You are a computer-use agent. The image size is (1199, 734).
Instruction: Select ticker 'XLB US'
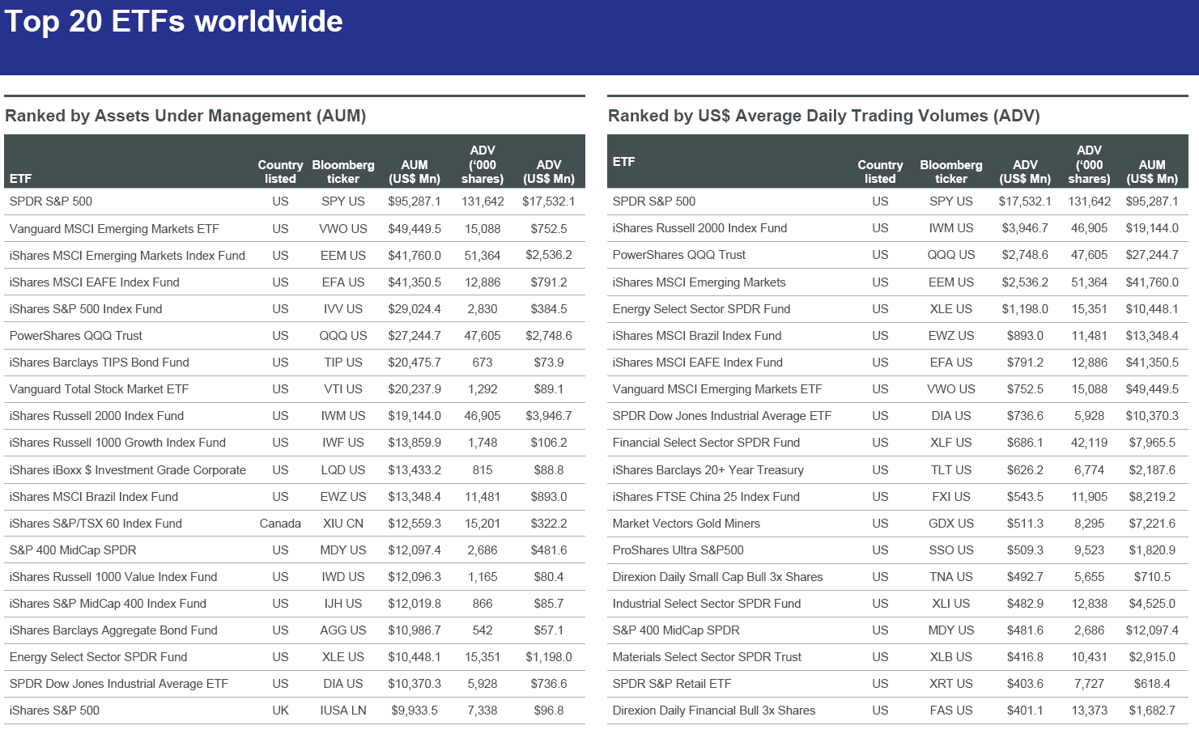click(951, 657)
